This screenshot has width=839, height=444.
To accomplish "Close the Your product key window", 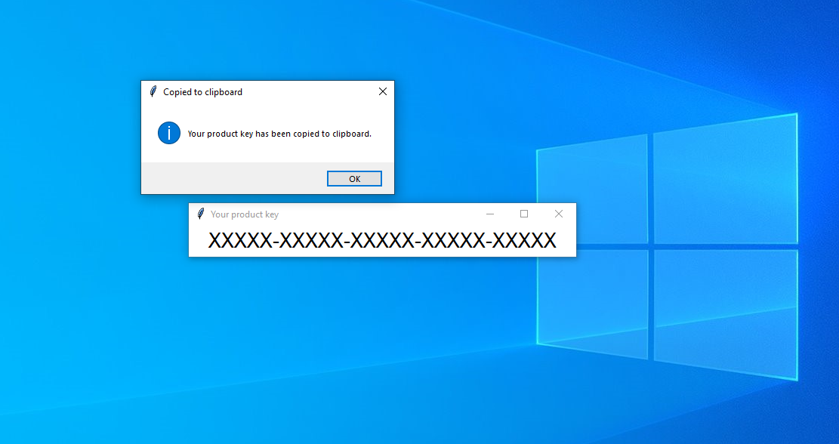I will 559,214.
